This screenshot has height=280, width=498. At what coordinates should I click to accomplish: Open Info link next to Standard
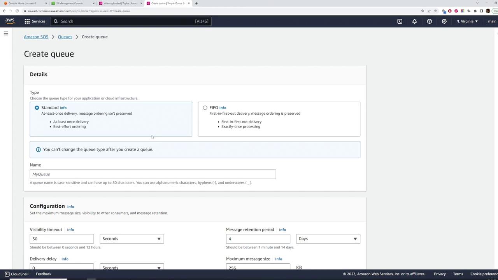point(63,108)
